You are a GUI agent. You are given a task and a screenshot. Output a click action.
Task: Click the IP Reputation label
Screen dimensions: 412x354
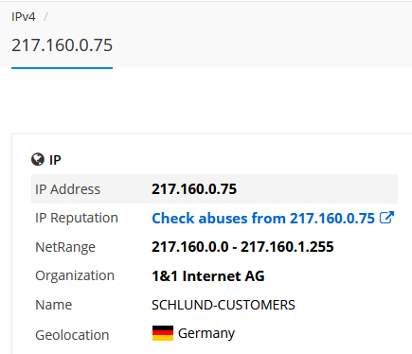click(x=77, y=218)
